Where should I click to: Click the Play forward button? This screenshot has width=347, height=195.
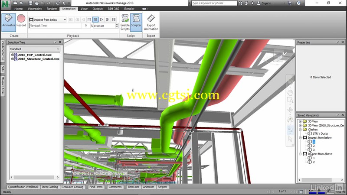(x=101, y=19)
